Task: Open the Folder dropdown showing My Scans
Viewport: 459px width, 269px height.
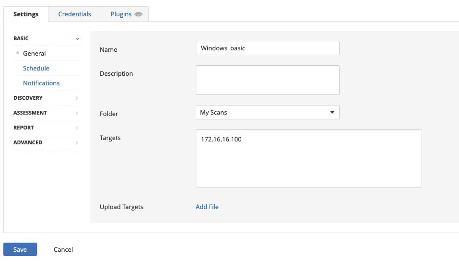Action: pyautogui.click(x=268, y=112)
